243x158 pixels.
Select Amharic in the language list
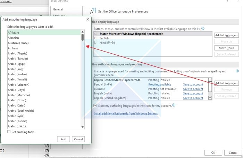[x=44, y=48]
